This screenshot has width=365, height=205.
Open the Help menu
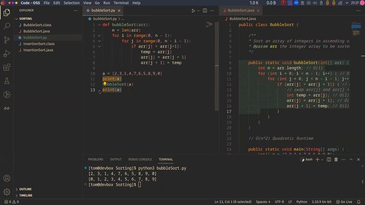pyautogui.click(x=136, y=3)
